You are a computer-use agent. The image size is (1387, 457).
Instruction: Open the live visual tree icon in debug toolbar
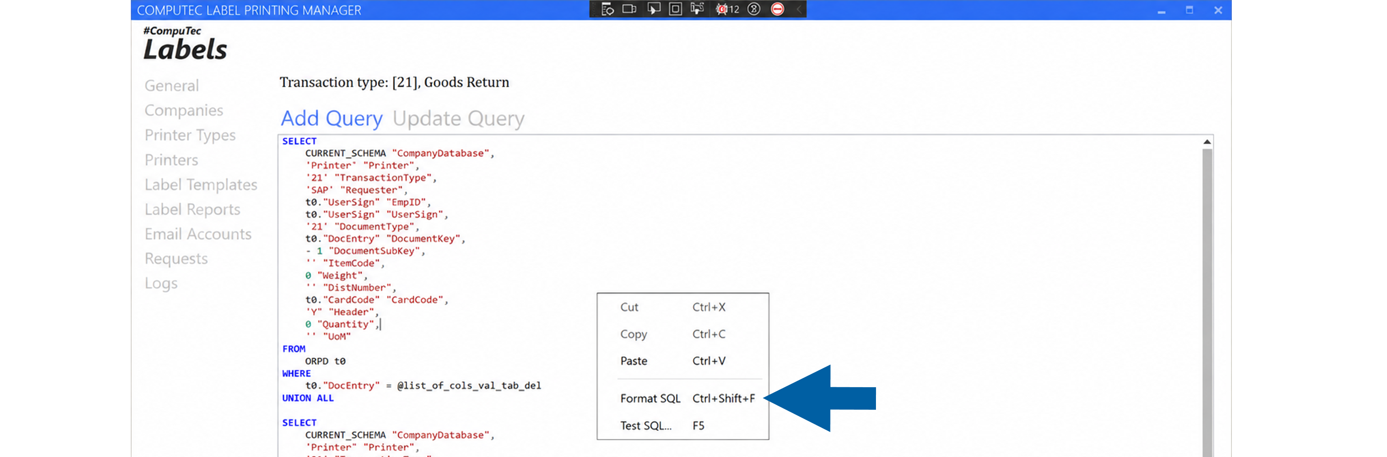[x=608, y=9]
